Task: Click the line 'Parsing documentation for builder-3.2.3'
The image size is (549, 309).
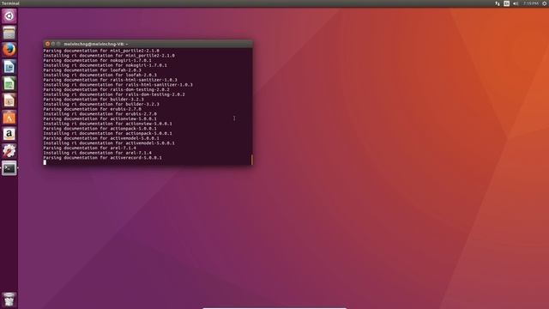Action: [x=94, y=100]
